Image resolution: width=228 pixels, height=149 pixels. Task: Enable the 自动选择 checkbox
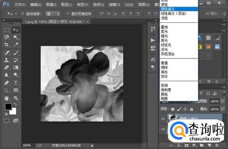point(22,14)
